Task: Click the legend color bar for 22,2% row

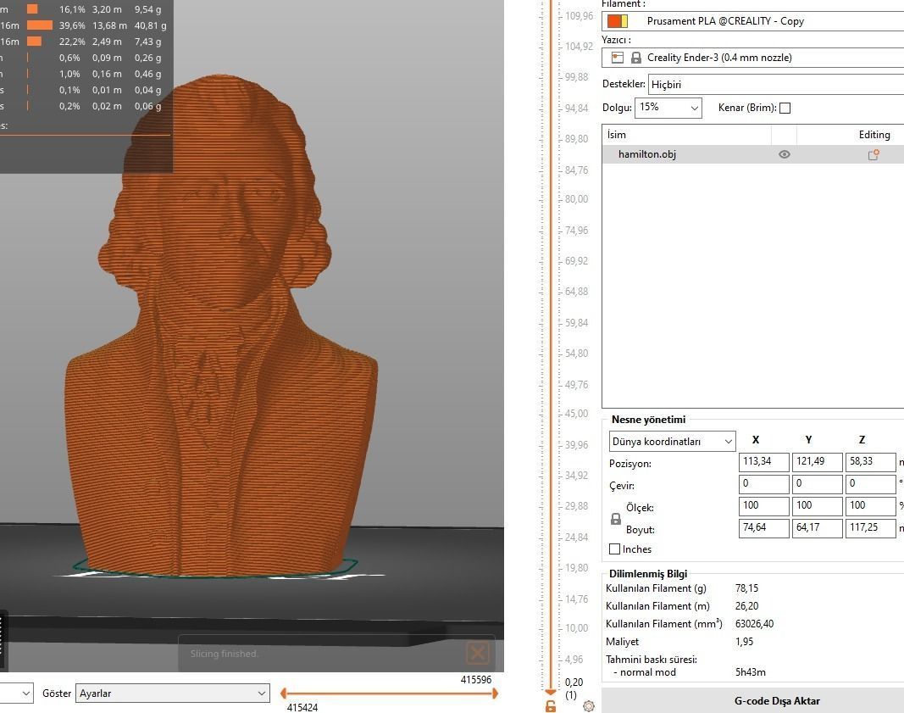Action: 34,42
